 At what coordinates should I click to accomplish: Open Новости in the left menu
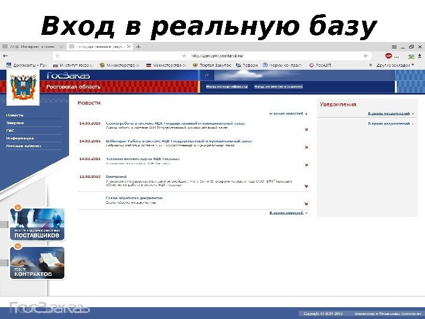coord(15,115)
